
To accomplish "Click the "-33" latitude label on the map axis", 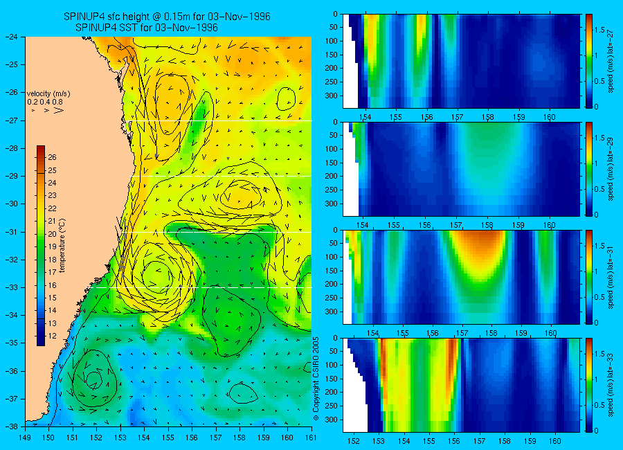I will pyautogui.click(x=12, y=287).
